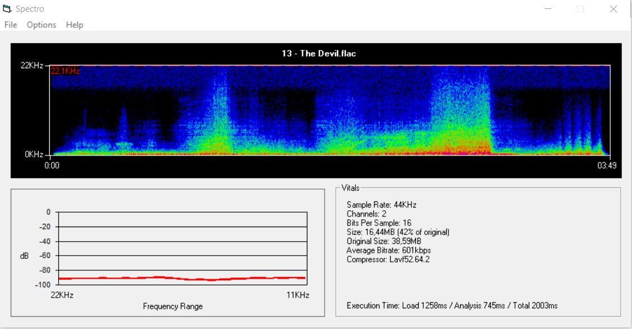Click the Size: 16,44MB line
Image resolution: width=632 pixels, height=329 pixels.
pos(398,232)
